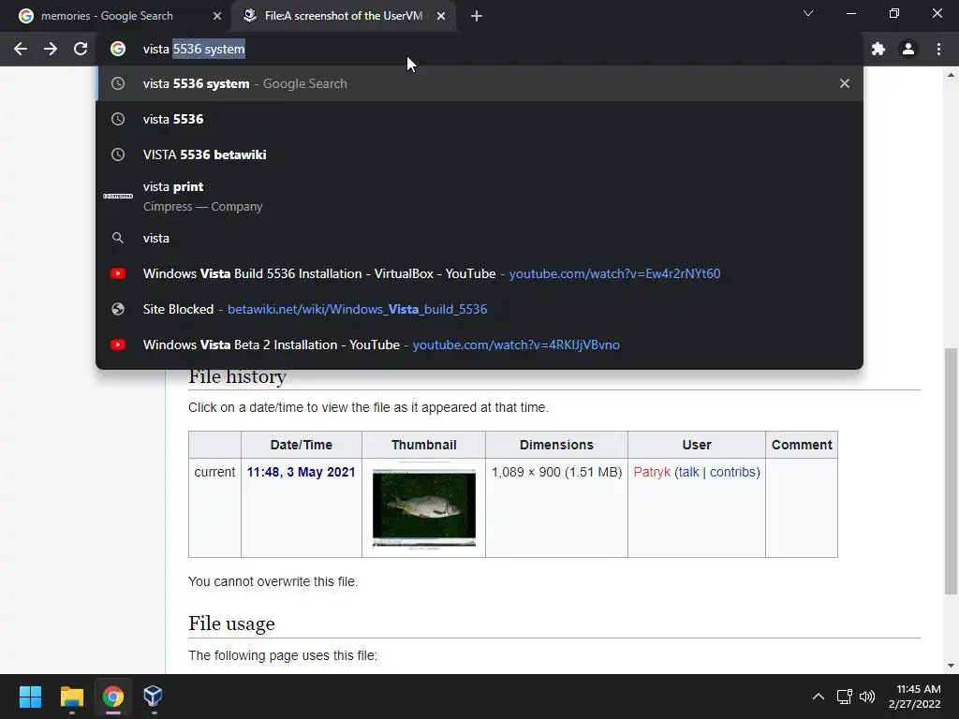Reload the current page
The height and width of the screenshot is (719, 959).
(81, 49)
